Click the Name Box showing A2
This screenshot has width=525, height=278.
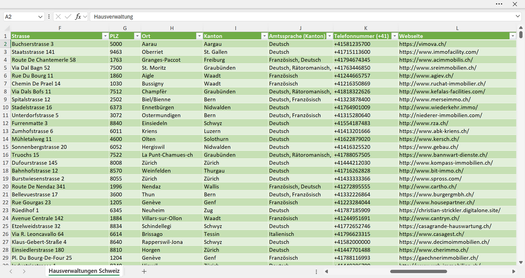click(20, 17)
